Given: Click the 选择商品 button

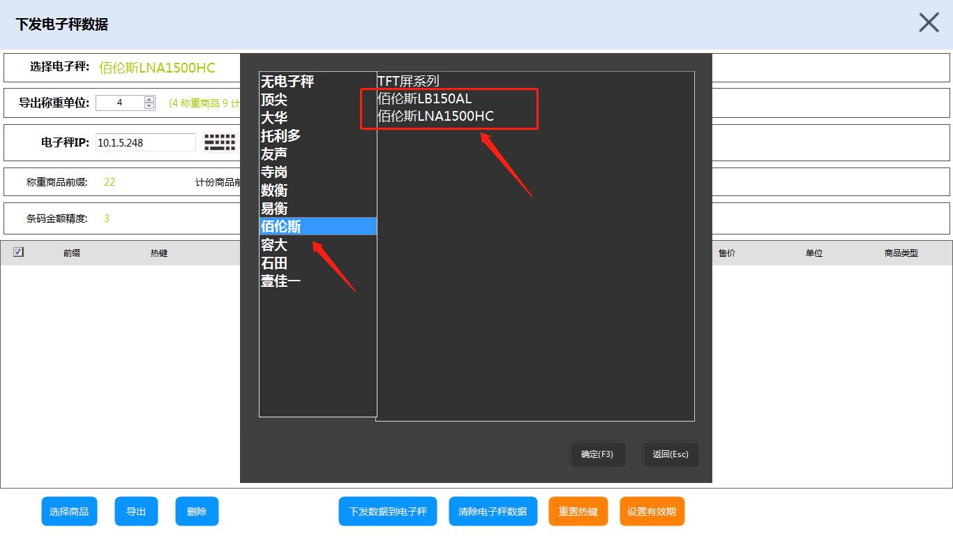Looking at the screenshot, I should (69, 512).
